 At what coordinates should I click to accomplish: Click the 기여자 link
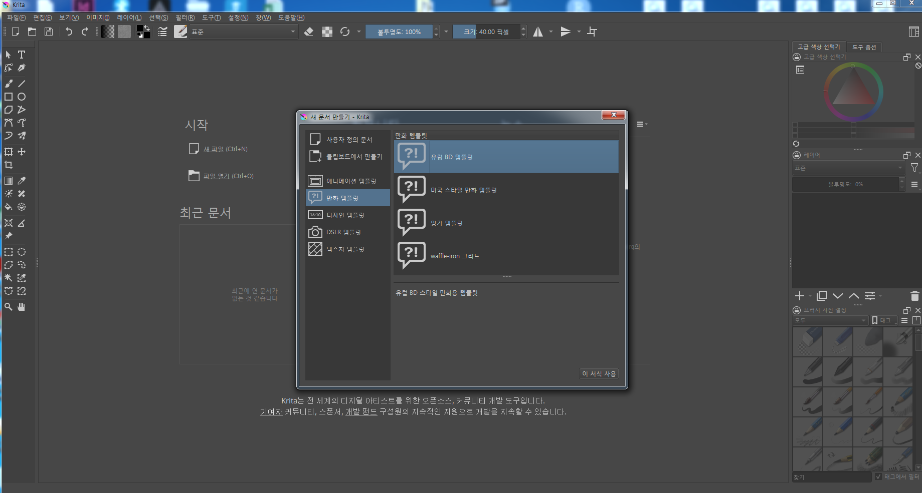(271, 411)
